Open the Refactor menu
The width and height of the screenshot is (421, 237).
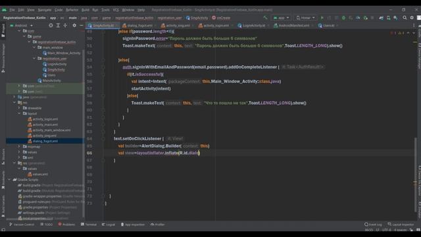(72, 10)
